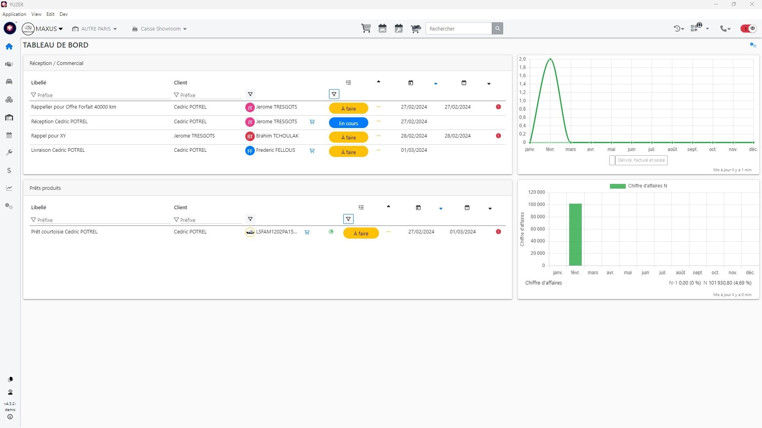Click the vehicle sale cart icon
The width and height of the screenshot is (762, 428).
click(416, 29)
